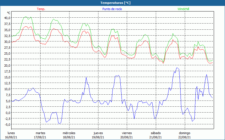This screenshot has width=225, height=140.
Task: Click the 'martes' day label
Action: point(40,133)
